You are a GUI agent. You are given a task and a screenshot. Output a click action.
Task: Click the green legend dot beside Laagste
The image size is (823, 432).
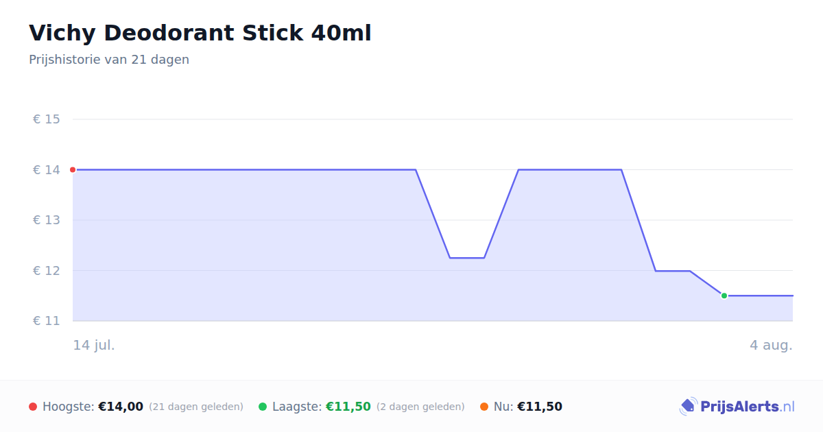point(263,407)
